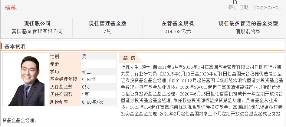286x127 pixels.
Task: Click the 现任职公司 heading
Action: pos(37,23)
